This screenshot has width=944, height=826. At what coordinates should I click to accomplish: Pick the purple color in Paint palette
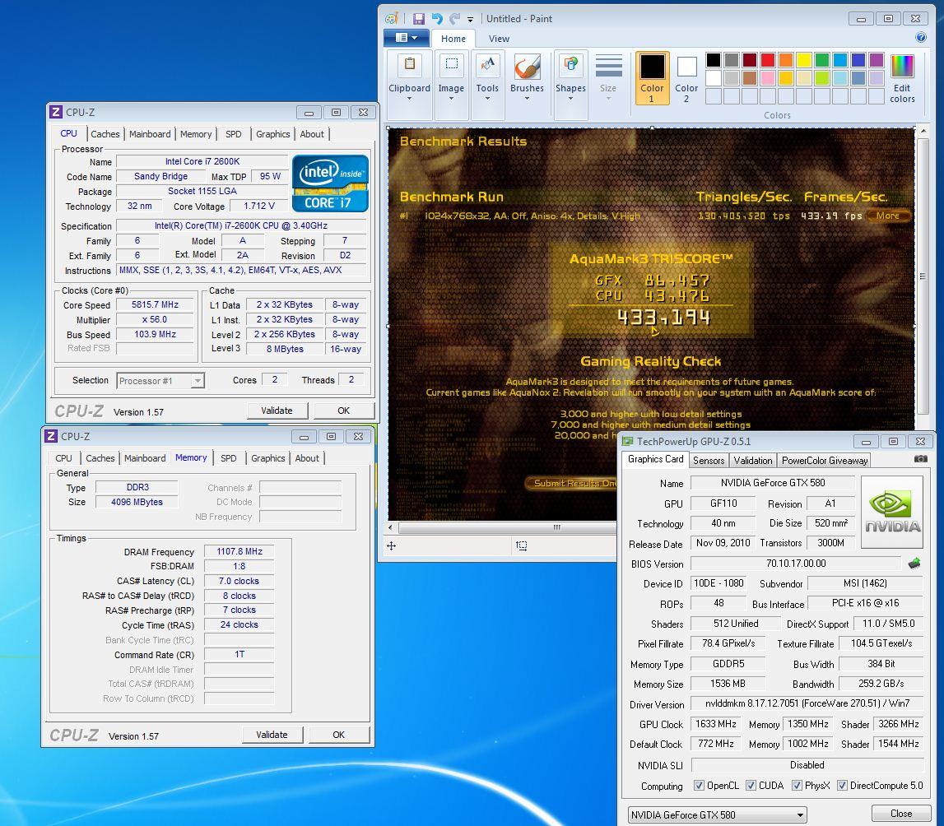point(877,59)
